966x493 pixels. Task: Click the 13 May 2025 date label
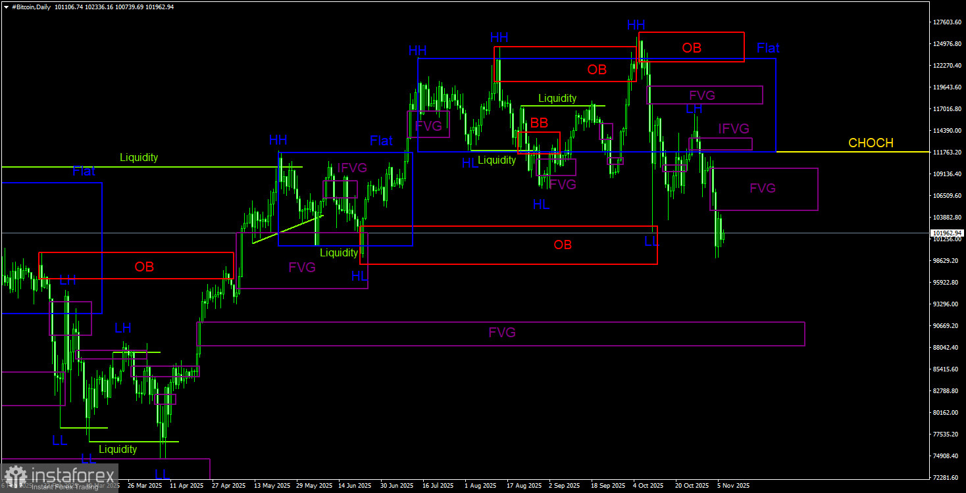(x=271, y=486)
